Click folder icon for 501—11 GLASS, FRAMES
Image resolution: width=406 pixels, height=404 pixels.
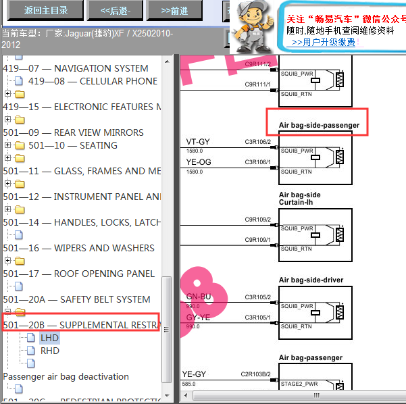20,158
